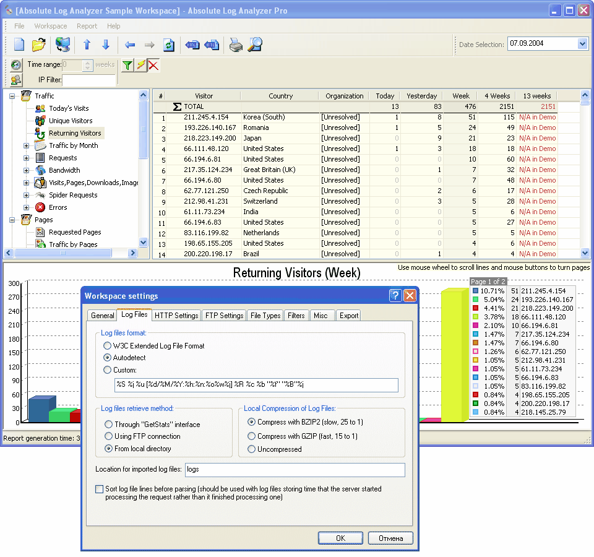This screenshot has width=594, height=557.
Task: Go forward with the right arrow icon
Action: [x=150, y=45]
